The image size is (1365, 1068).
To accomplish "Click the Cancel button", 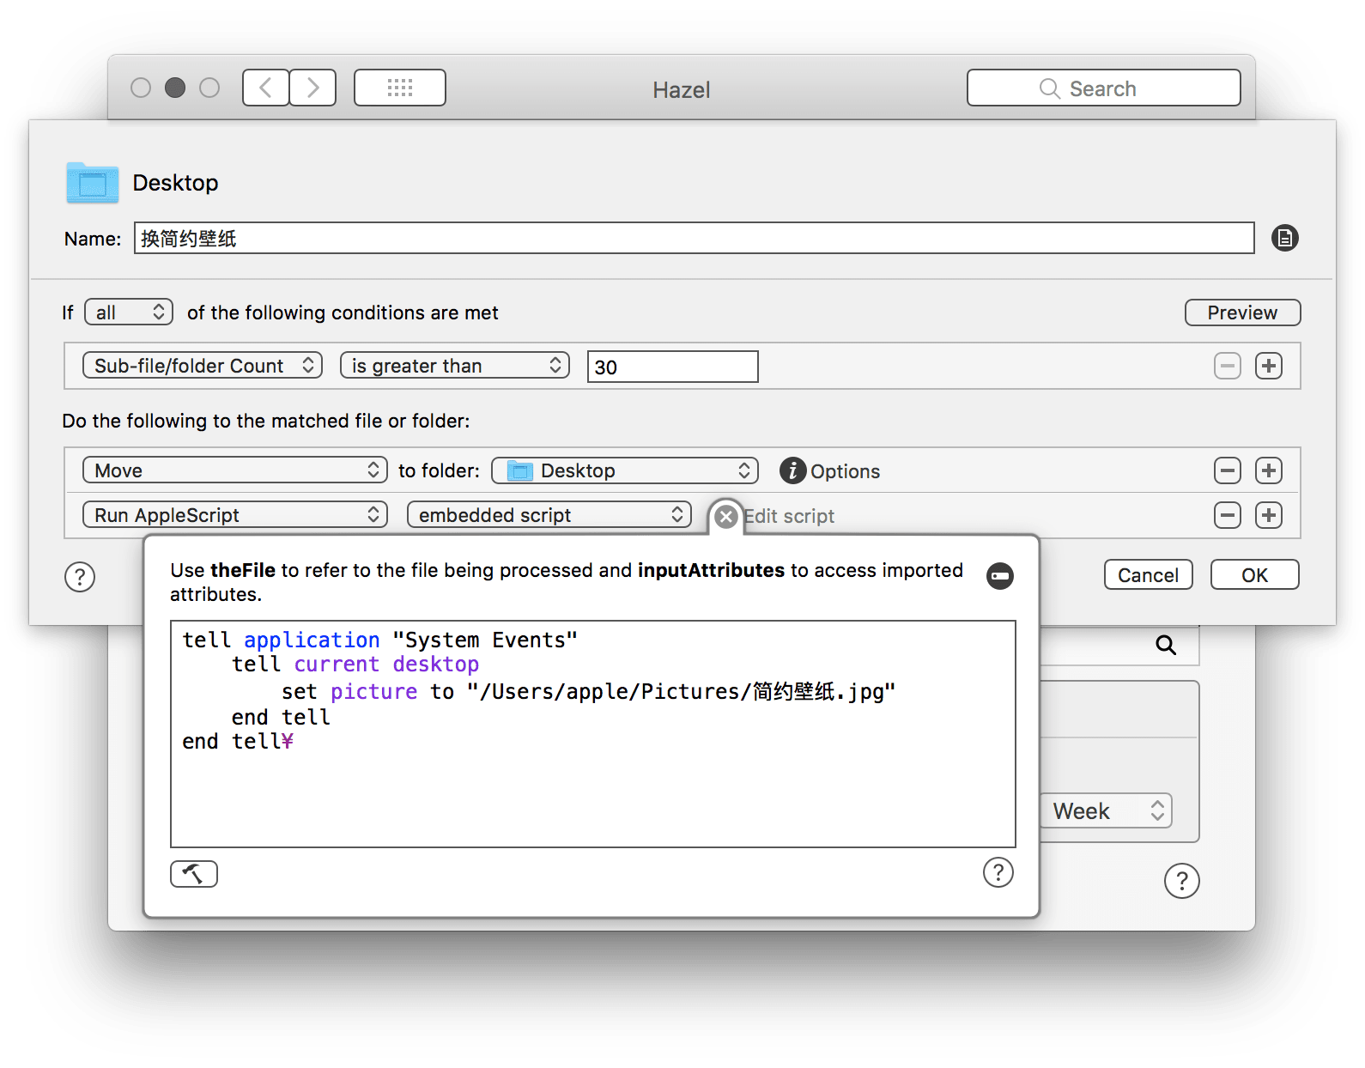I will pyautogui.click(x=1148, y=575).
